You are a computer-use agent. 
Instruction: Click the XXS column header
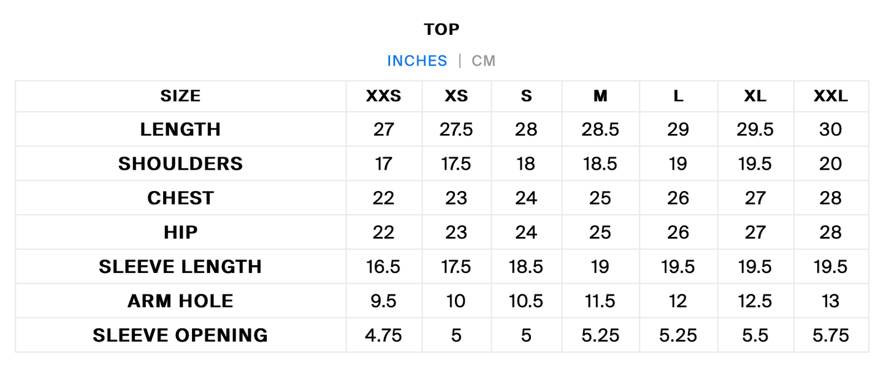pos(384,96)
